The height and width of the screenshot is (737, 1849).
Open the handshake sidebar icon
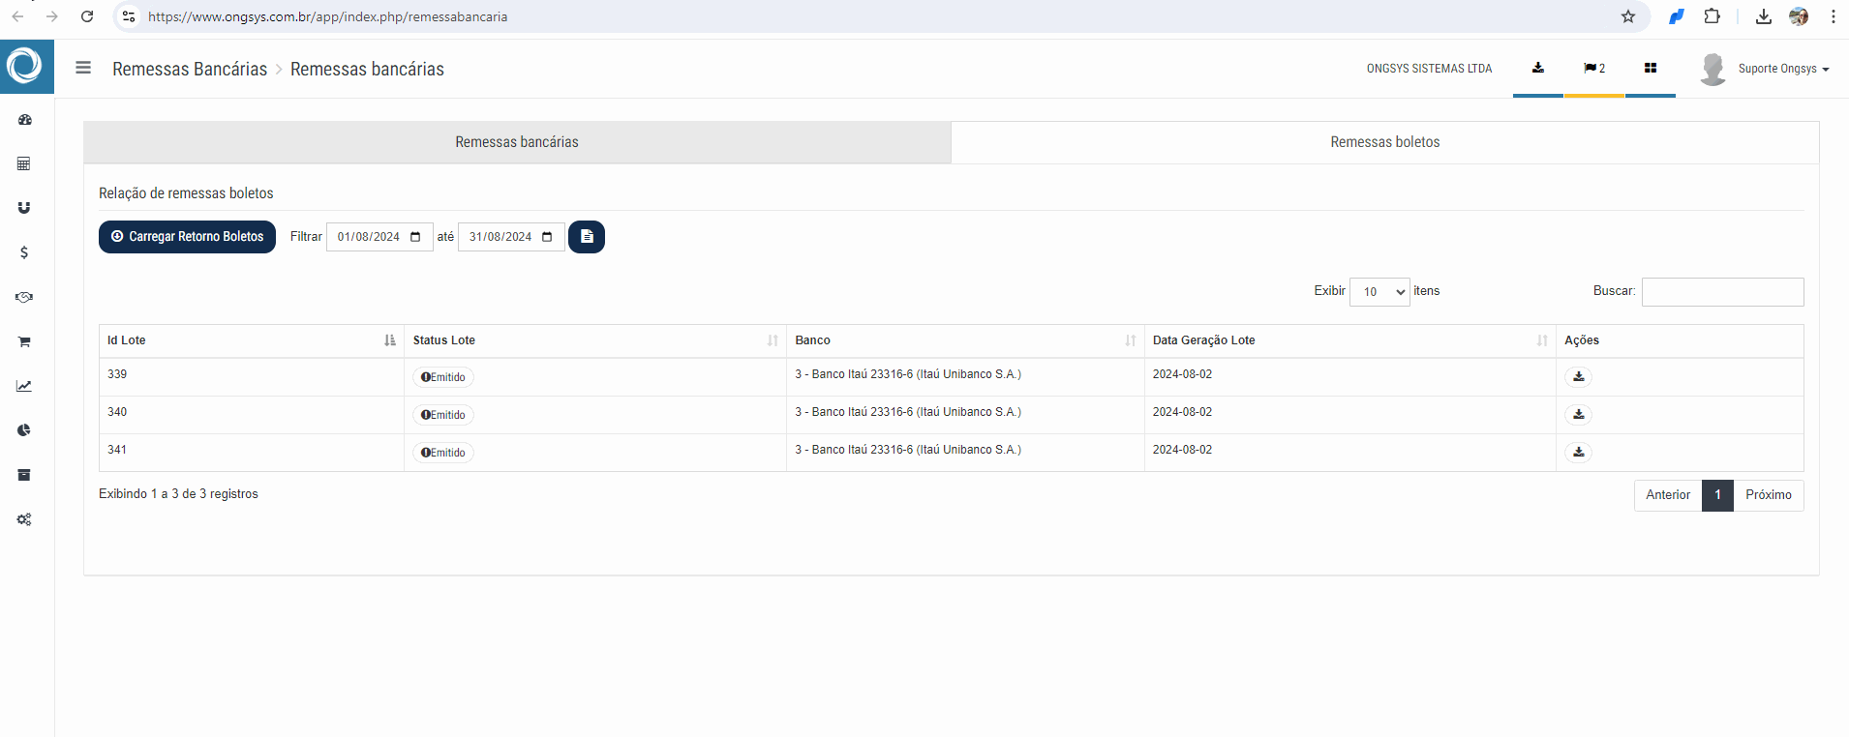(x=24, y=297)
